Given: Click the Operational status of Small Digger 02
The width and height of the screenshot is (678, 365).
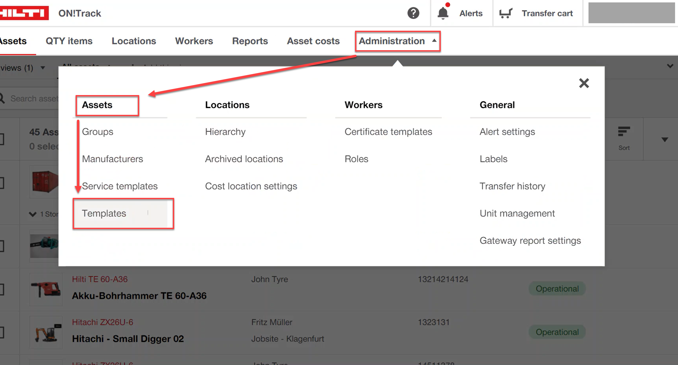Looking at the screenshot, I should click(557, 332).
